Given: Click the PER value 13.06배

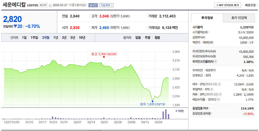Looking at the screenshot, I should point(239,84).
